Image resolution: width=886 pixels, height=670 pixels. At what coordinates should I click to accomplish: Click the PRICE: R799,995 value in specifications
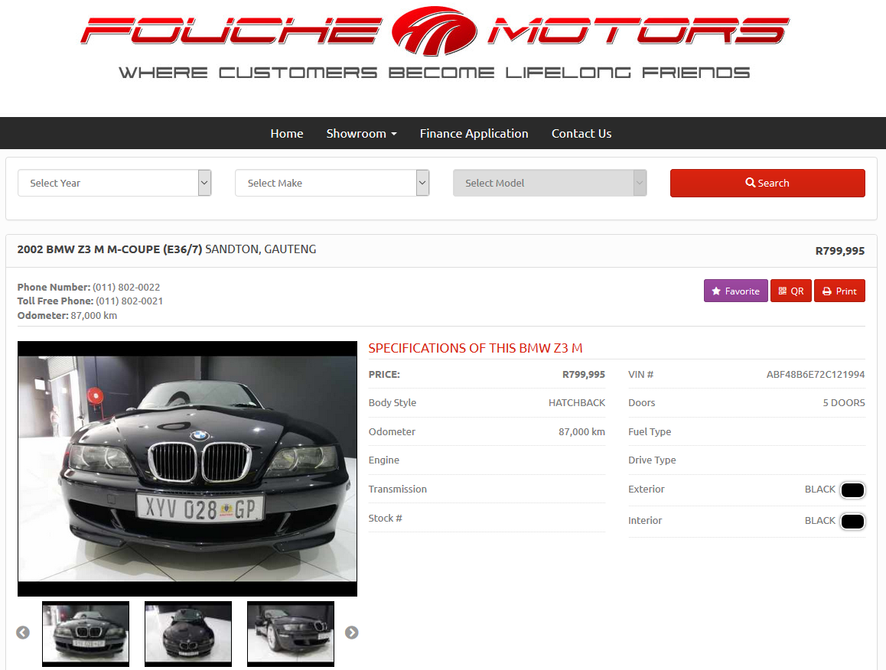(584, 375)
